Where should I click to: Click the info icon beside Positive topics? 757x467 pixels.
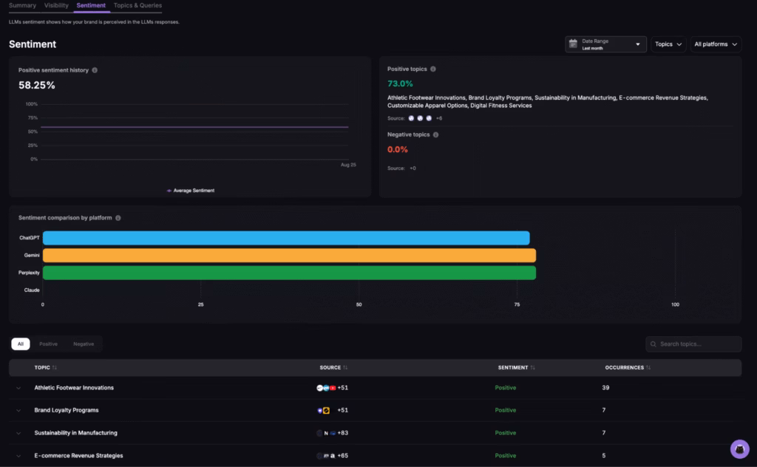point(433,69)
